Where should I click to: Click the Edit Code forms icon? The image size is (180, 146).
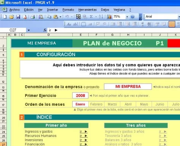[x=163, y=24]
